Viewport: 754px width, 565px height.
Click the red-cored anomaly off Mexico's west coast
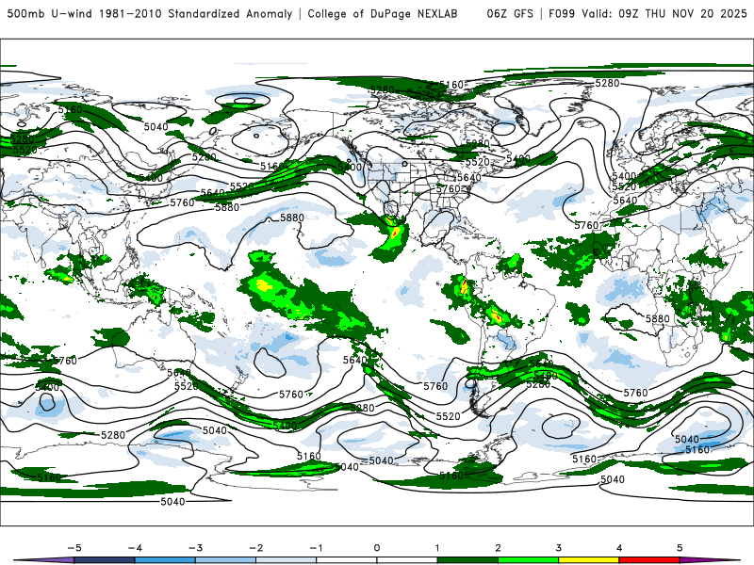(395, 234)
